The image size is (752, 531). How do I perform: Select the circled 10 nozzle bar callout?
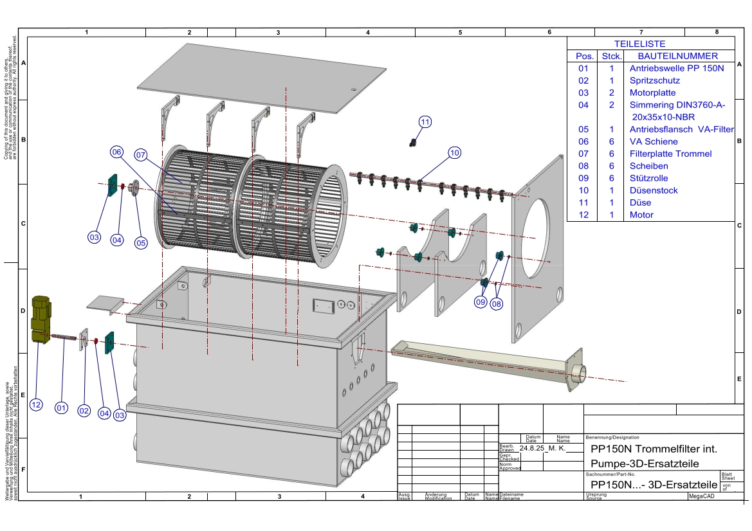(454, 152)
